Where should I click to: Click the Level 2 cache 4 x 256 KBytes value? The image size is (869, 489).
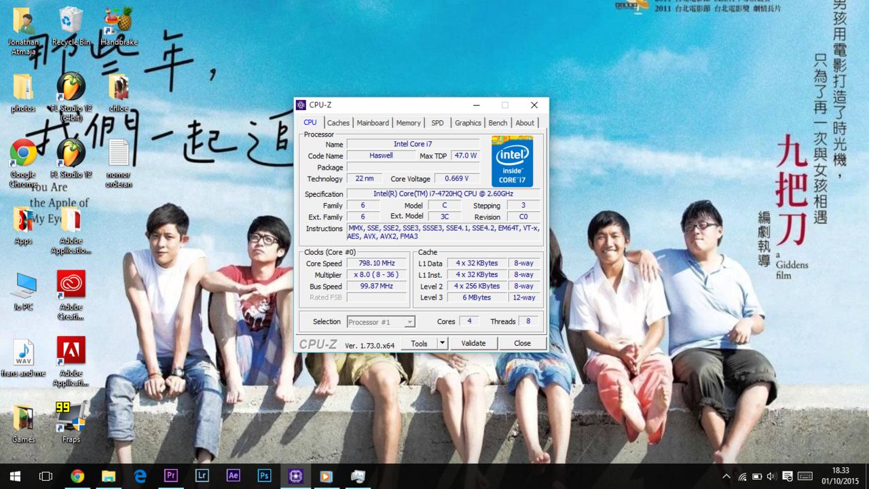point(477,286)
